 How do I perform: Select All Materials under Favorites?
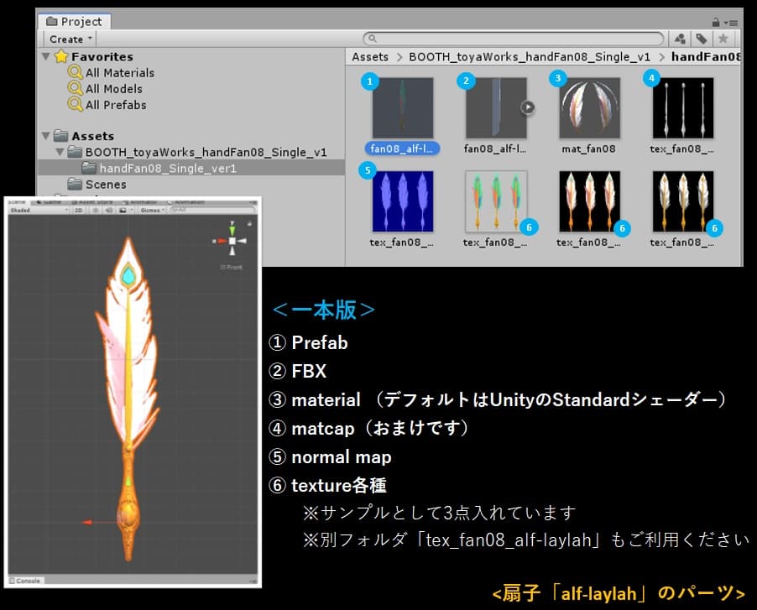coord(119,73)
